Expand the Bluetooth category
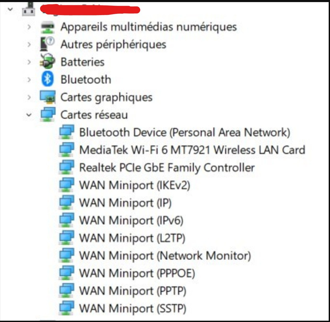The image size is (330, 322). coord(29,80)
